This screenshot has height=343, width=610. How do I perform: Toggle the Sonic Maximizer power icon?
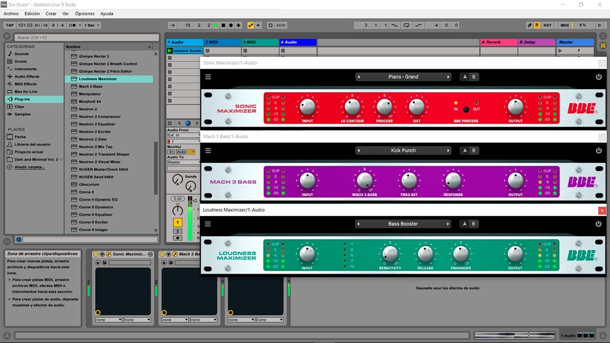(599, 77)
